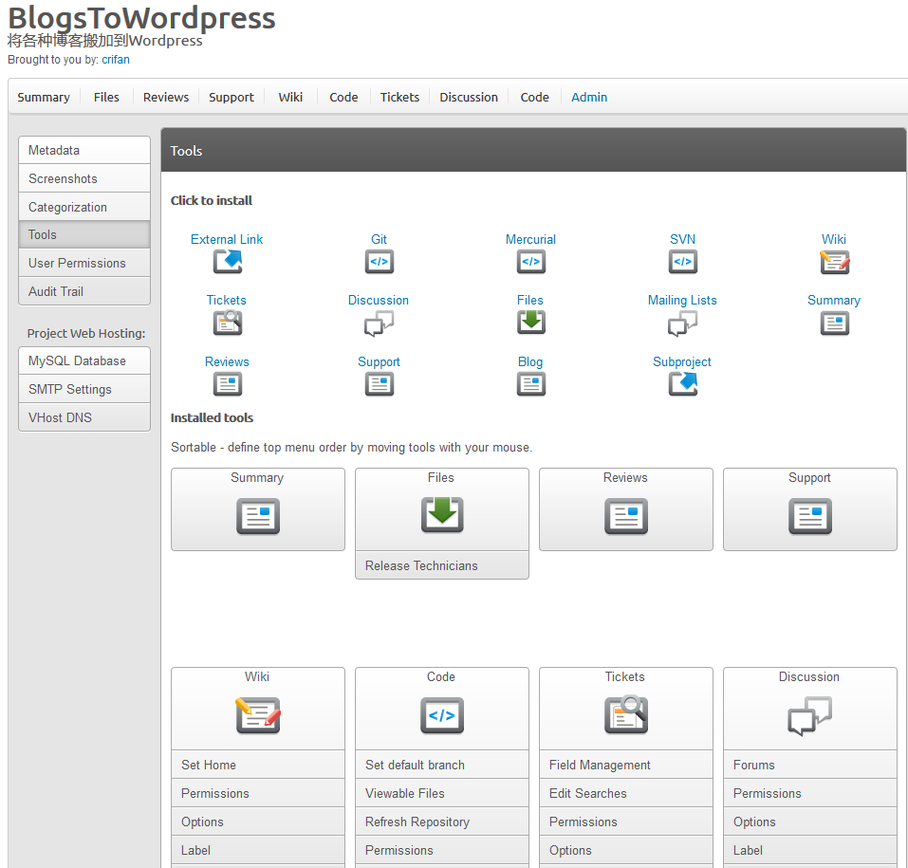This screenshot has width=908, height=868.
Task: Open Options under the Tickets tool
Action: point(626,850)
